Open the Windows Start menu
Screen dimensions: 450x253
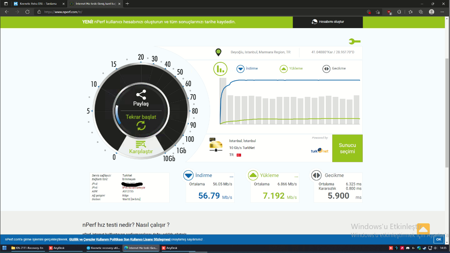point(4,248)
